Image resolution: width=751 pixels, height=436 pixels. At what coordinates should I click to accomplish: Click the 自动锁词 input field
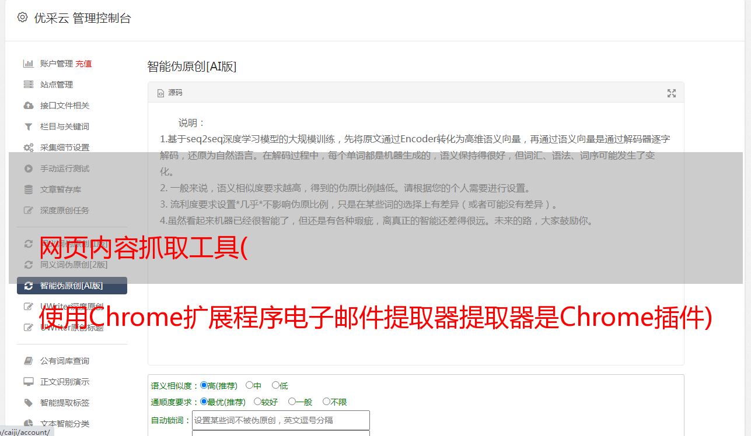[281, 420]
